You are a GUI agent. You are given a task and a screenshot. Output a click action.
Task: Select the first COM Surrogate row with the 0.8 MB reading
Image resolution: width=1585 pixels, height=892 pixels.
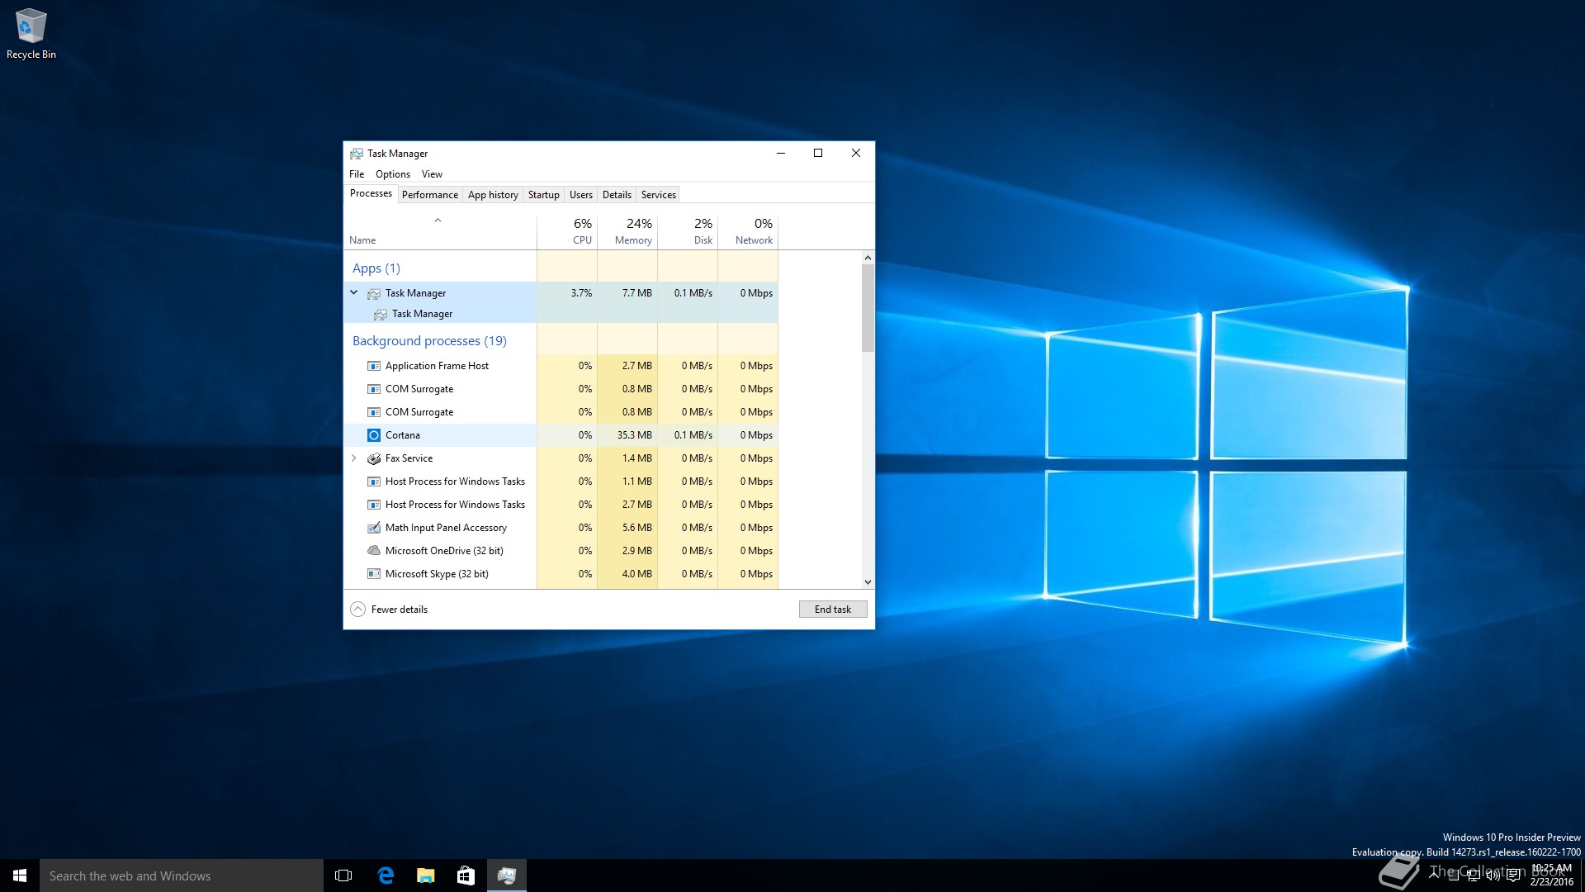tap(561, 389)
